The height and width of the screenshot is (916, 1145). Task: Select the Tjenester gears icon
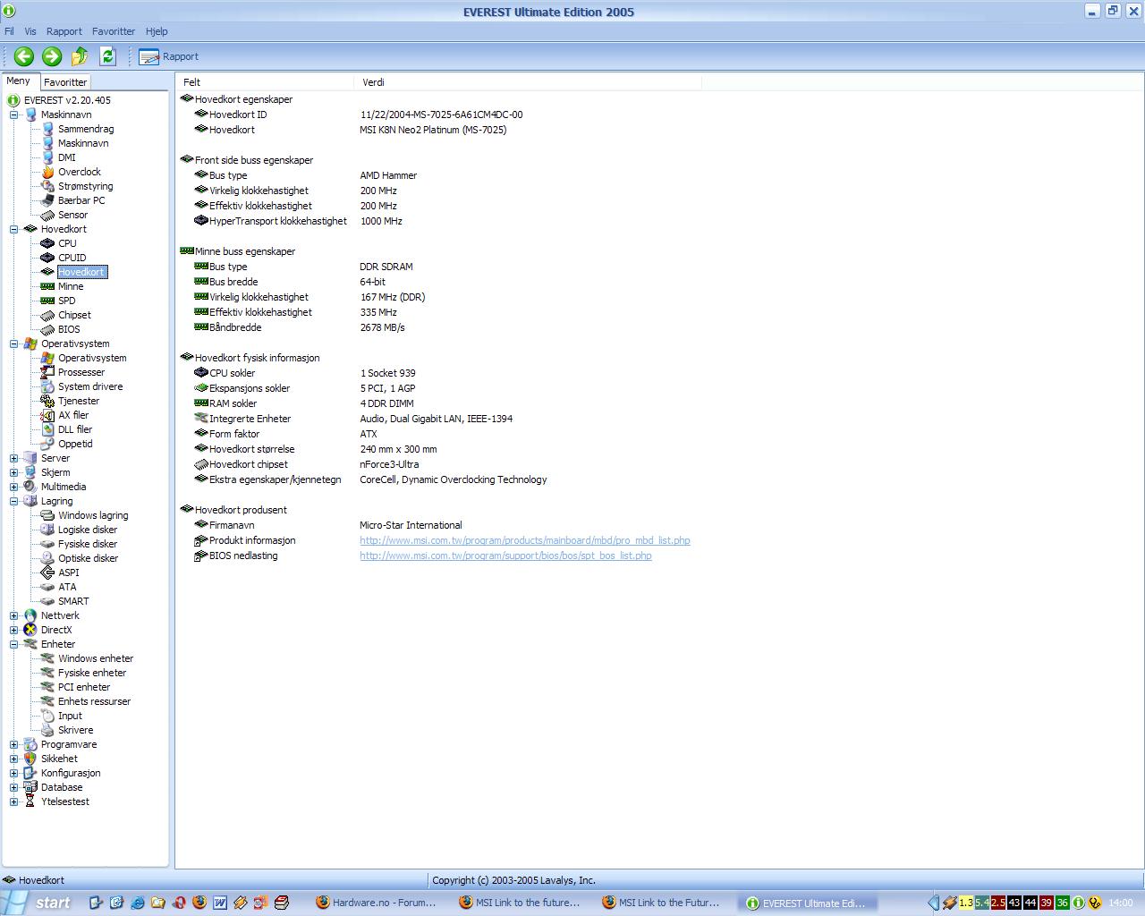click(x=48, y=401)
